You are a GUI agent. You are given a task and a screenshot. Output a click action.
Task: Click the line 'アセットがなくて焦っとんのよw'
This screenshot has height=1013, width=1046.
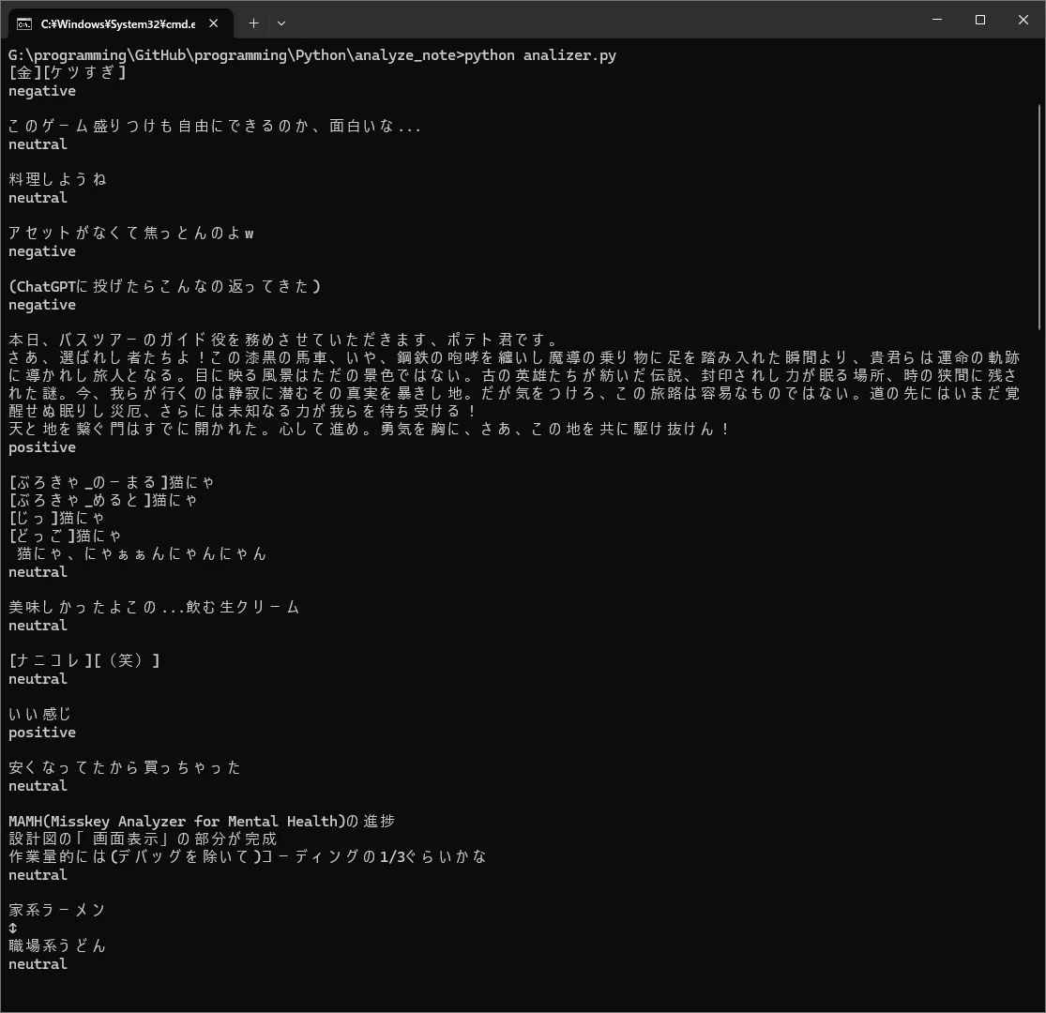point(130,233)
